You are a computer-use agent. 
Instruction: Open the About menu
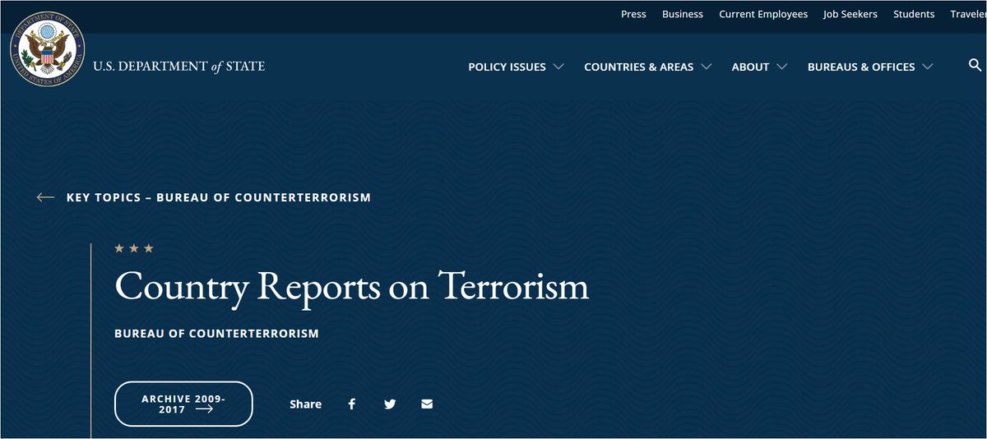click(x=750, y=67)
